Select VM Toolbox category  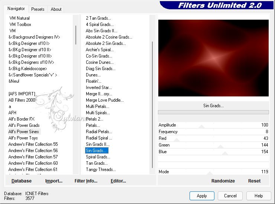coord(20,24)
